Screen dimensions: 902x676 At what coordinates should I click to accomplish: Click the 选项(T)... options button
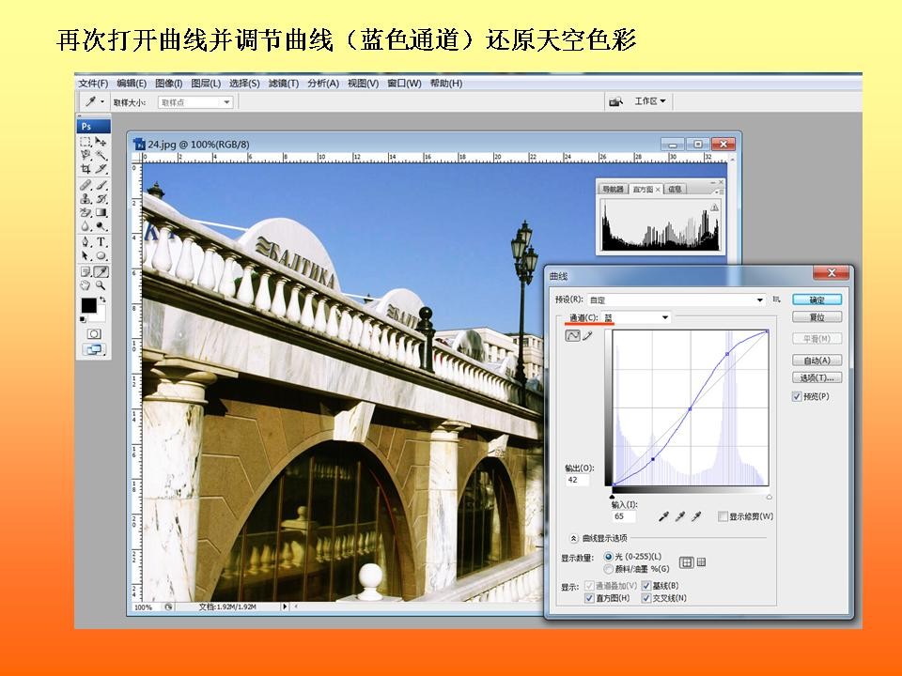pos(816,377)
